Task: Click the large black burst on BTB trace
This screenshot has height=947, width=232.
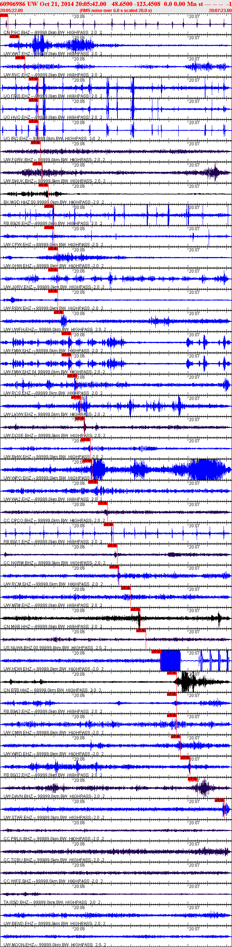Action: (x=186, y=681)
